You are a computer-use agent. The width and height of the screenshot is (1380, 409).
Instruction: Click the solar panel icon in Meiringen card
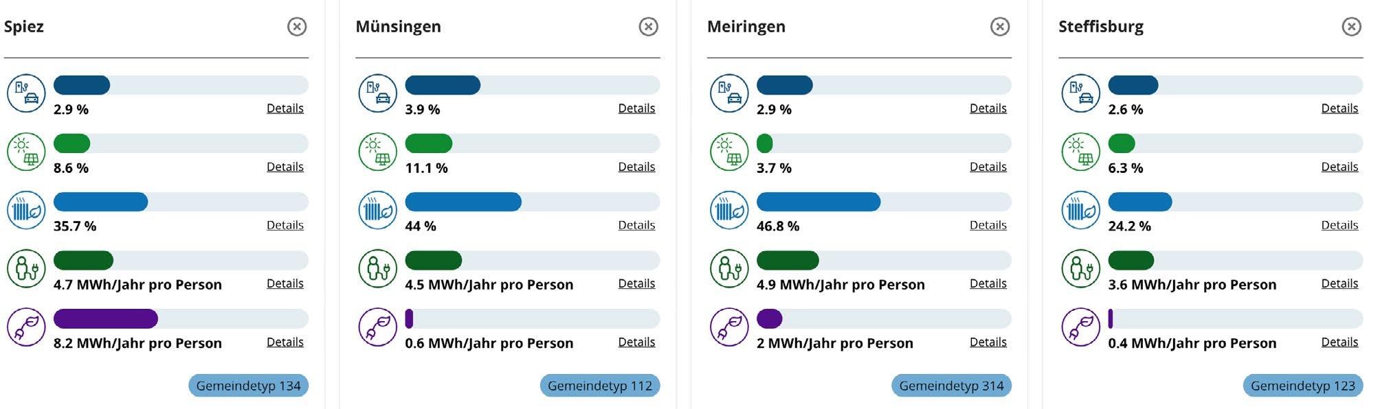click(729, 152)
